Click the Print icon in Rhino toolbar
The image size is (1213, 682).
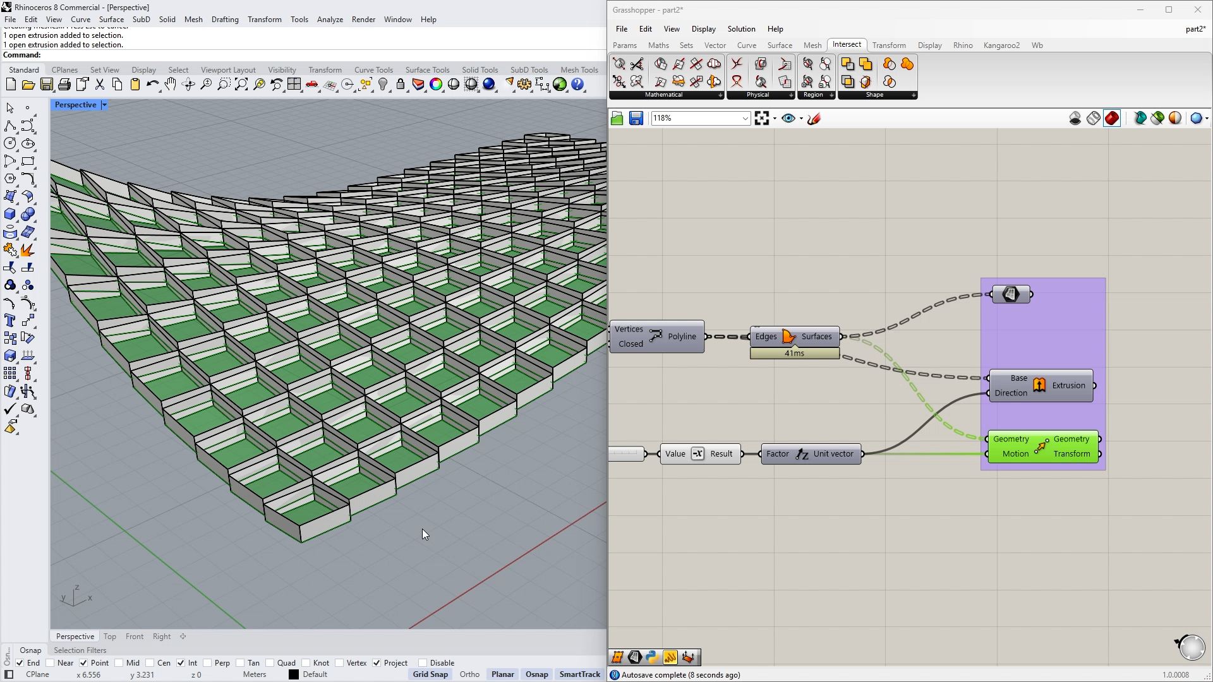pos(64,85)
